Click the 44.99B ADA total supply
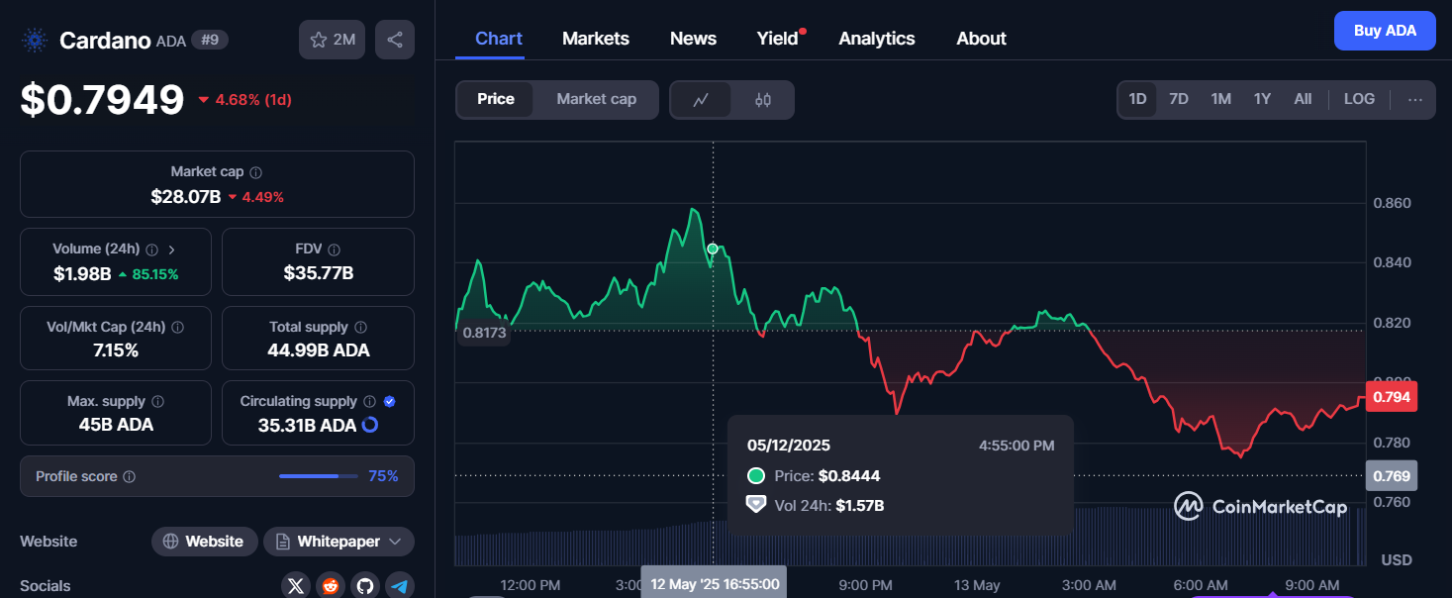 [x=319, y=350]
